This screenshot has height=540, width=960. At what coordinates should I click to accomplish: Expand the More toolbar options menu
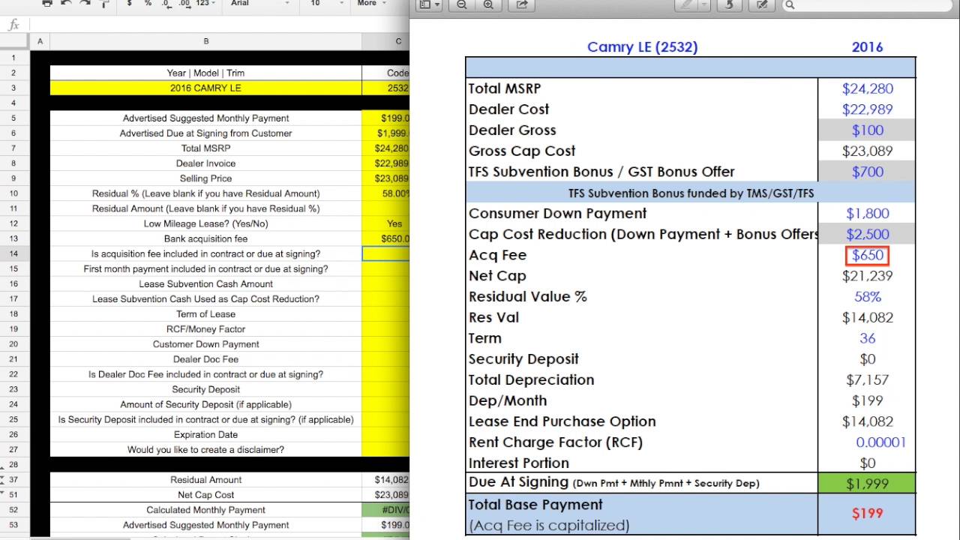coord(370,4)
